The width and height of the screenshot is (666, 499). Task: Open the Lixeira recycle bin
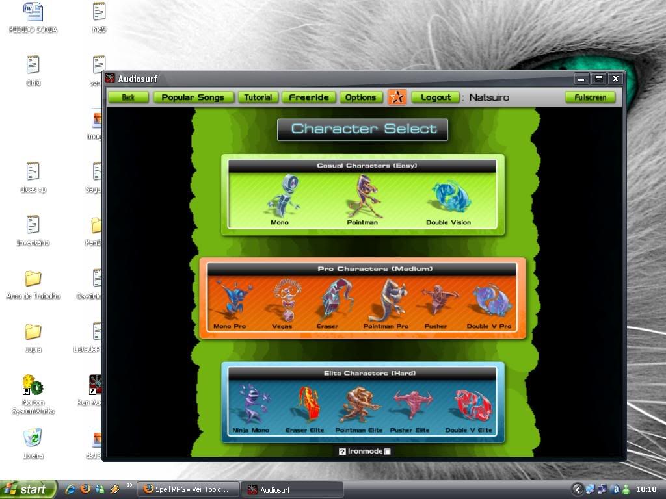(33, 444)
